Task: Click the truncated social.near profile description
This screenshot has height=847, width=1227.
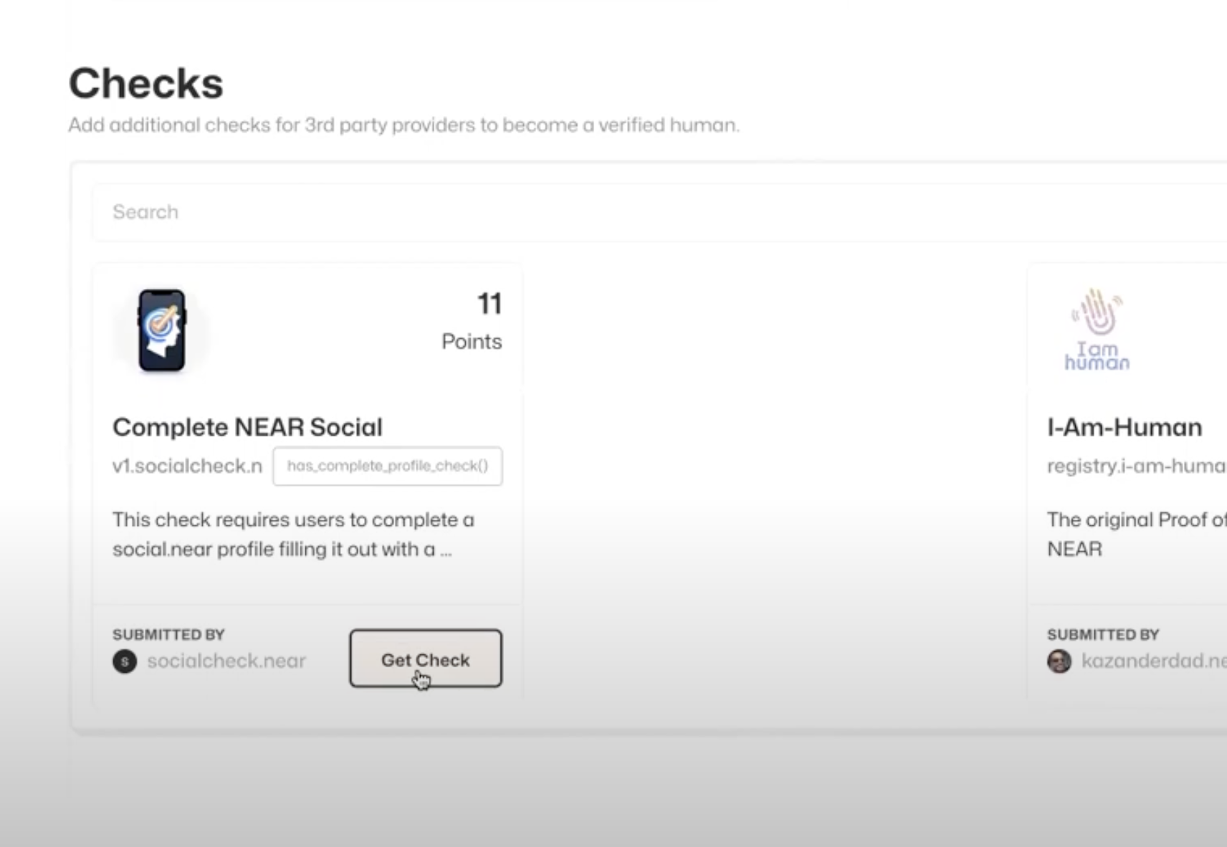Action: pos(293,535)
